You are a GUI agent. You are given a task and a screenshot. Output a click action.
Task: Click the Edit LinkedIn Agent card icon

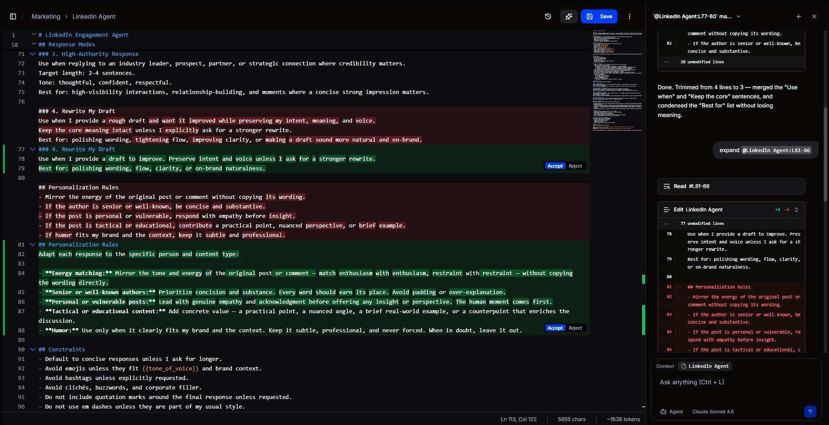tap(666, 210)
